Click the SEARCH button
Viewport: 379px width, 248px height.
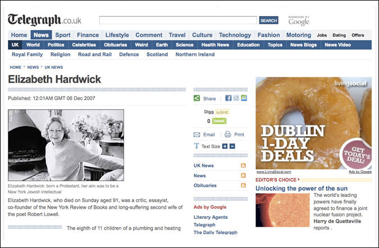(x=268, y=20)
